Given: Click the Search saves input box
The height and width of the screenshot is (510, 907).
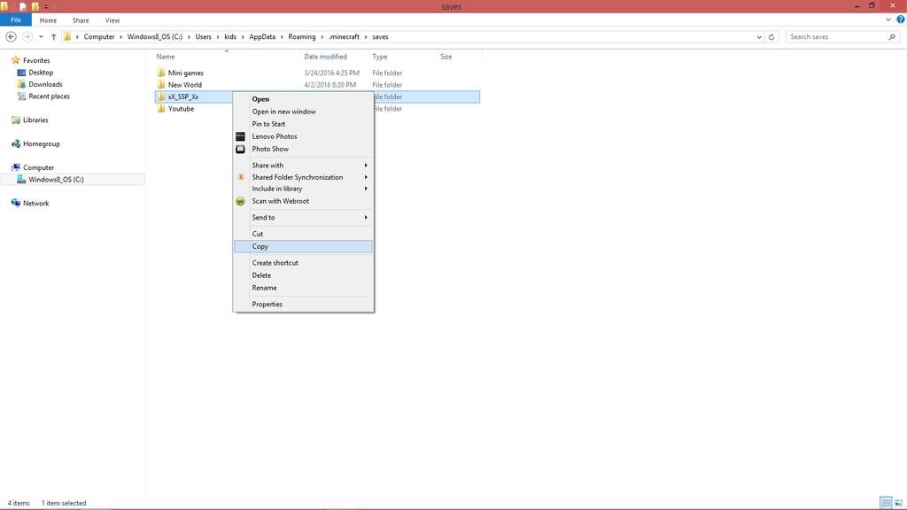Looking at the screenshot, I should (x=835, y=37).
